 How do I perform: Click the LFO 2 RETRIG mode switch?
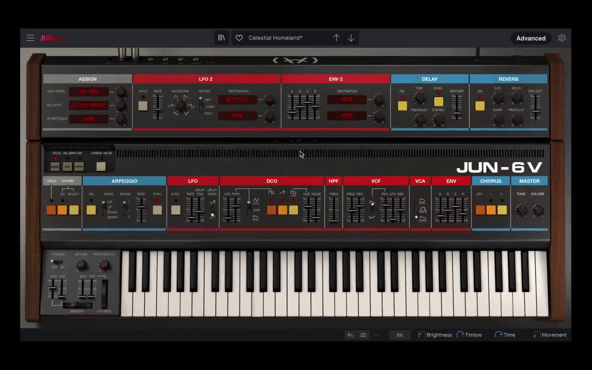tap(200, 104)
